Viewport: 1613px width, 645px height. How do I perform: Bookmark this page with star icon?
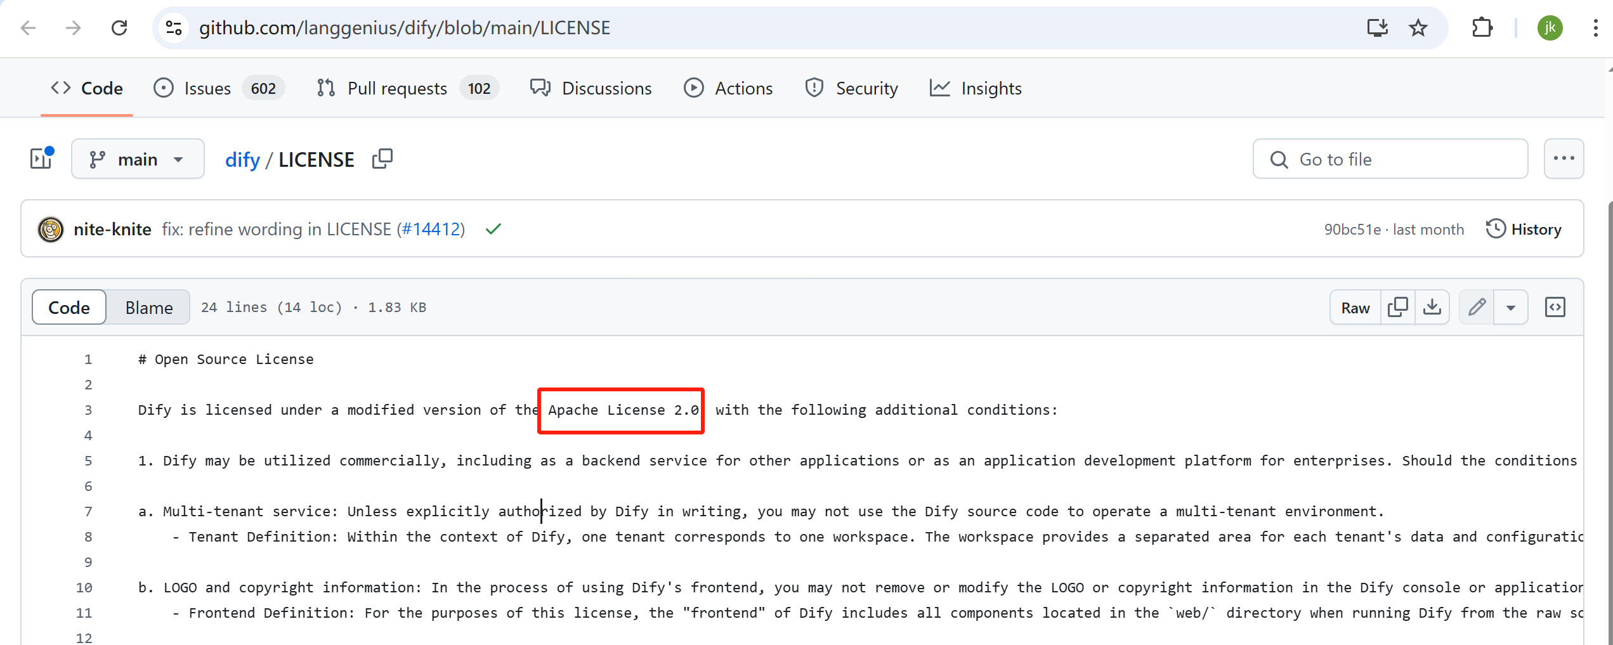click(x=1418, y=28)
